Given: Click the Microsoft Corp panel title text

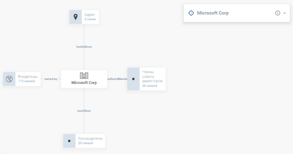Looking at the screenshot, I should pos(213,13).
